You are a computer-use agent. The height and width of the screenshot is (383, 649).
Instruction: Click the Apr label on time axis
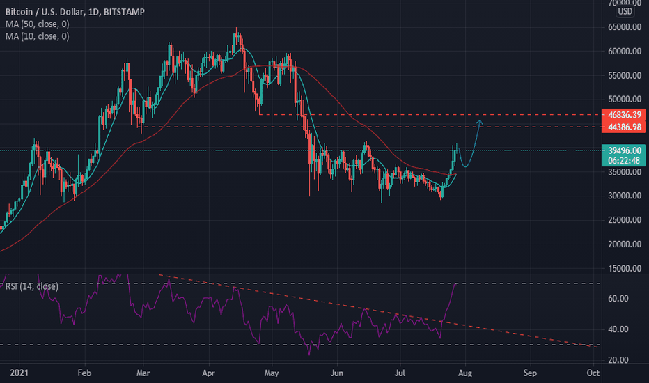[208, 373]
